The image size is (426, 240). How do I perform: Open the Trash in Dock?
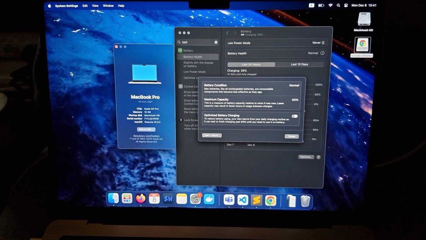tap(305, 201)
